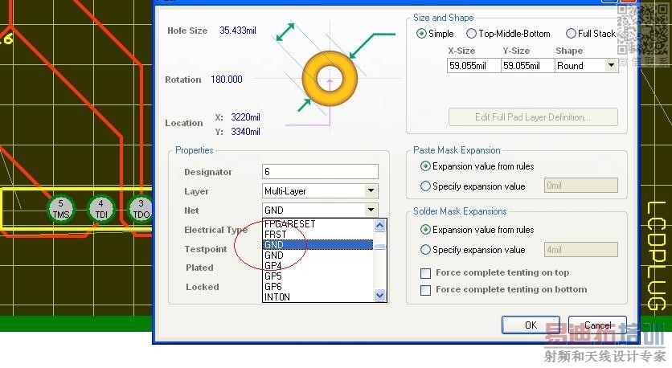Click the Location X value 3220mil
This screenshot has width=672, height=368.
[x=246, y=117]
